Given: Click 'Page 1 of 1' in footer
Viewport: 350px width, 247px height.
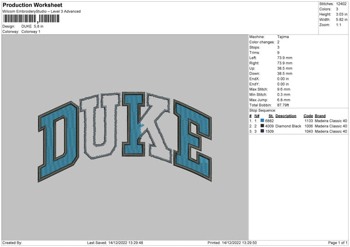Looking at the screenshot, I should click(x=338, y=243).
